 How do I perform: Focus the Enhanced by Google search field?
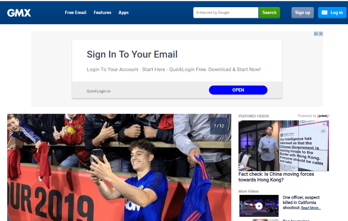click(226, 12)
